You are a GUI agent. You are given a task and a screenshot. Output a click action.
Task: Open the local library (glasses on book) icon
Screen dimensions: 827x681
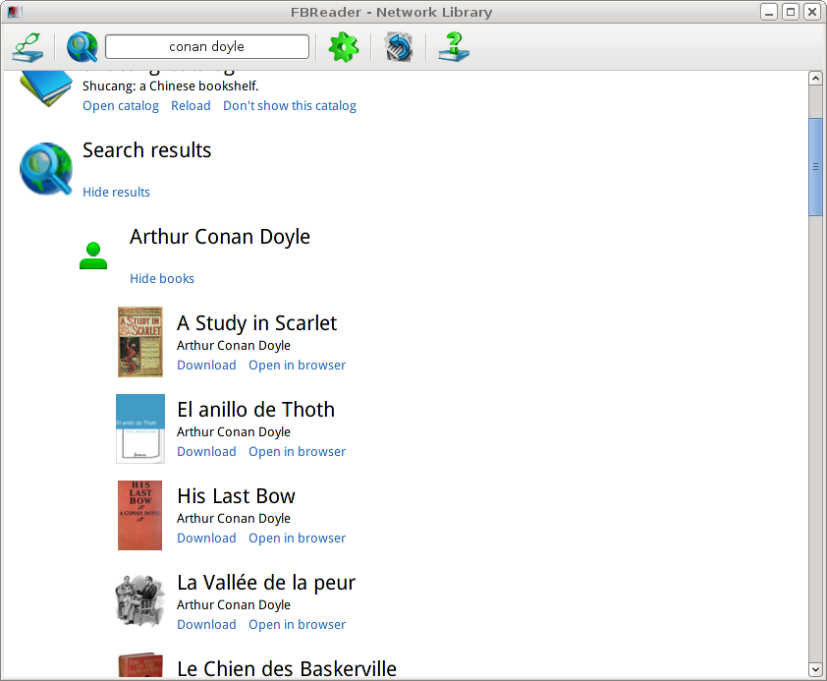click(x=28, y=47)
